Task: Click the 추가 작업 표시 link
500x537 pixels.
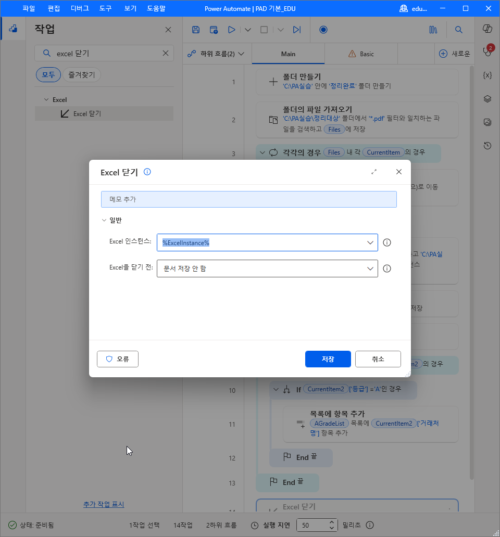Action: (104, 504)
